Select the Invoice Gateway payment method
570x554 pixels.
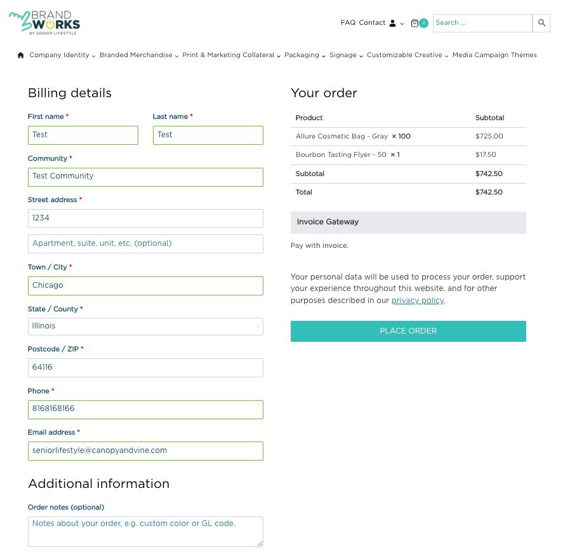pos(408,222)
